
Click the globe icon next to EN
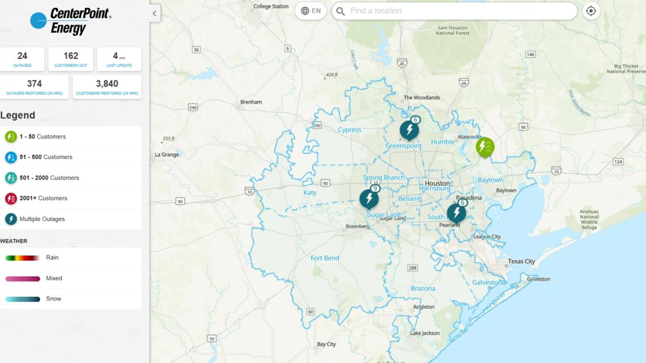coord(304,10)
